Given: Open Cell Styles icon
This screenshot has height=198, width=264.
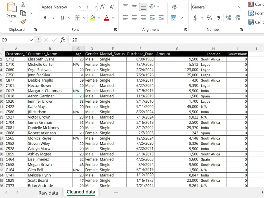Looking at the screenshot, I should [x=251, y=22].
